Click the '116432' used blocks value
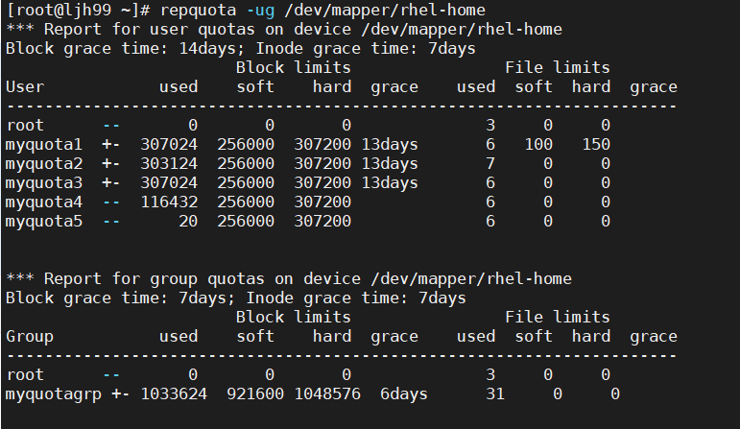740x429 pixels. point(169,202)
